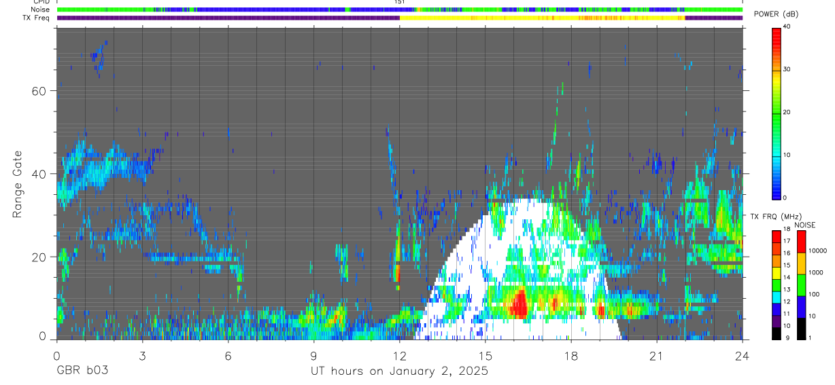
Task: Click the "UT hours on January 2, 2025" axis title
Action: point(400,371)
